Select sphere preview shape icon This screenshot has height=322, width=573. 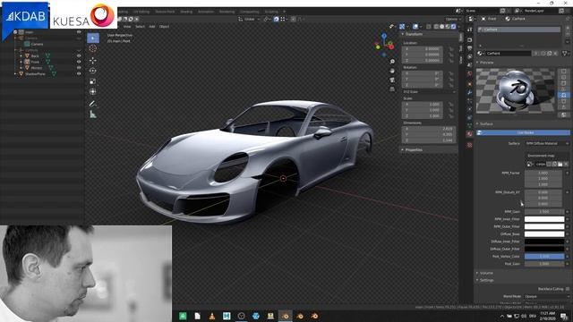[564, 78]
